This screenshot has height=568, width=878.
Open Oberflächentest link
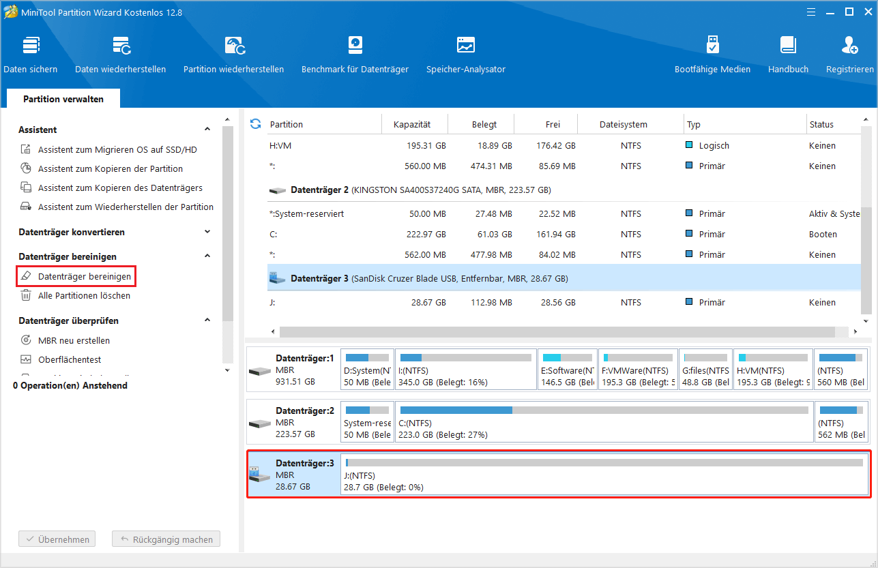70,359
